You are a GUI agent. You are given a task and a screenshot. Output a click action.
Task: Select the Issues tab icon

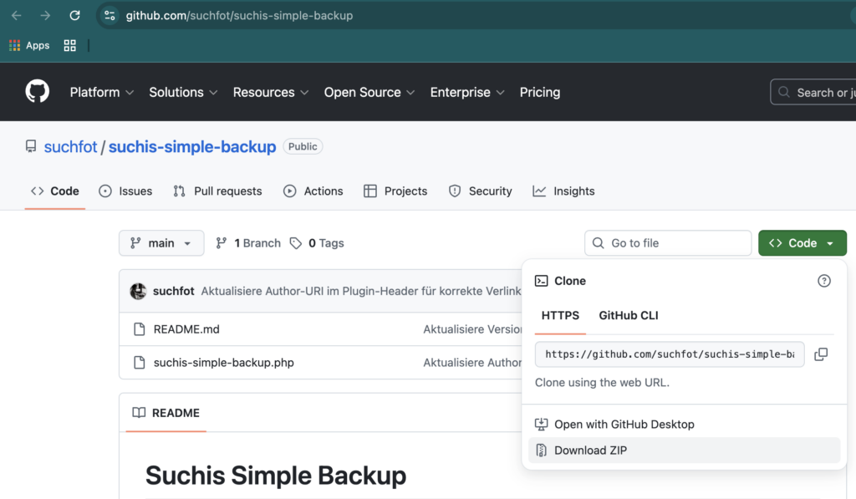point(106,191)
